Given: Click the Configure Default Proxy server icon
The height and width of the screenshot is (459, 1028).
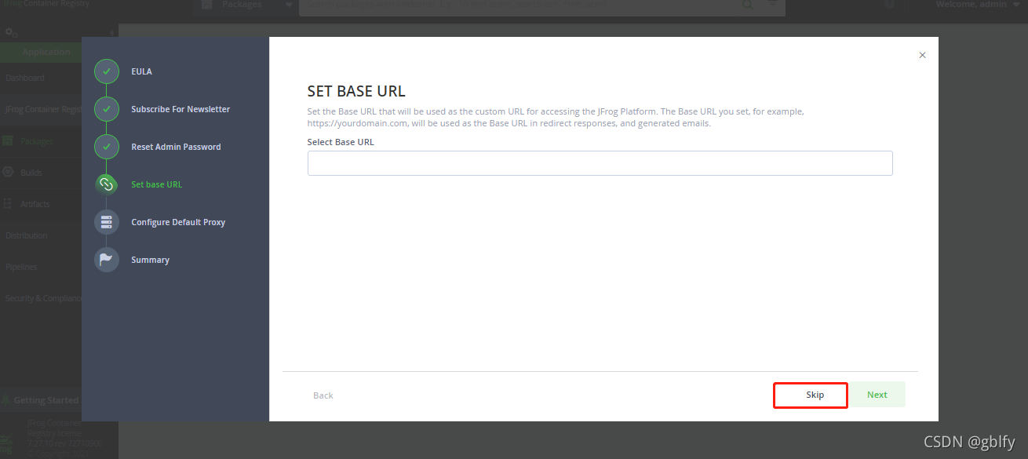Looking at the screenshot, I should [107, 222].
